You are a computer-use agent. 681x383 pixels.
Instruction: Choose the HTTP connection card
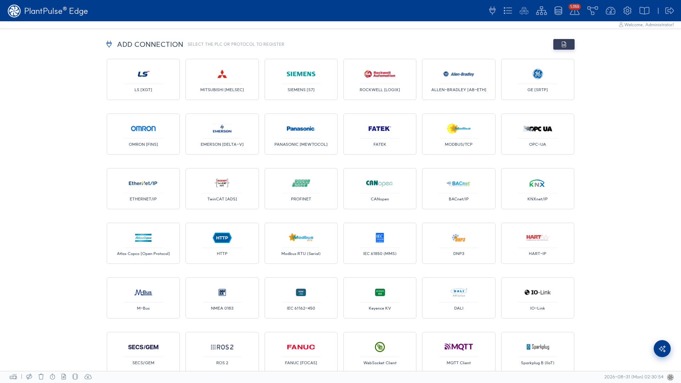pos(222,243)
